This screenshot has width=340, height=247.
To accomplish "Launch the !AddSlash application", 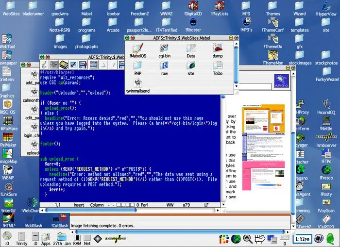I will coord(33,221).
